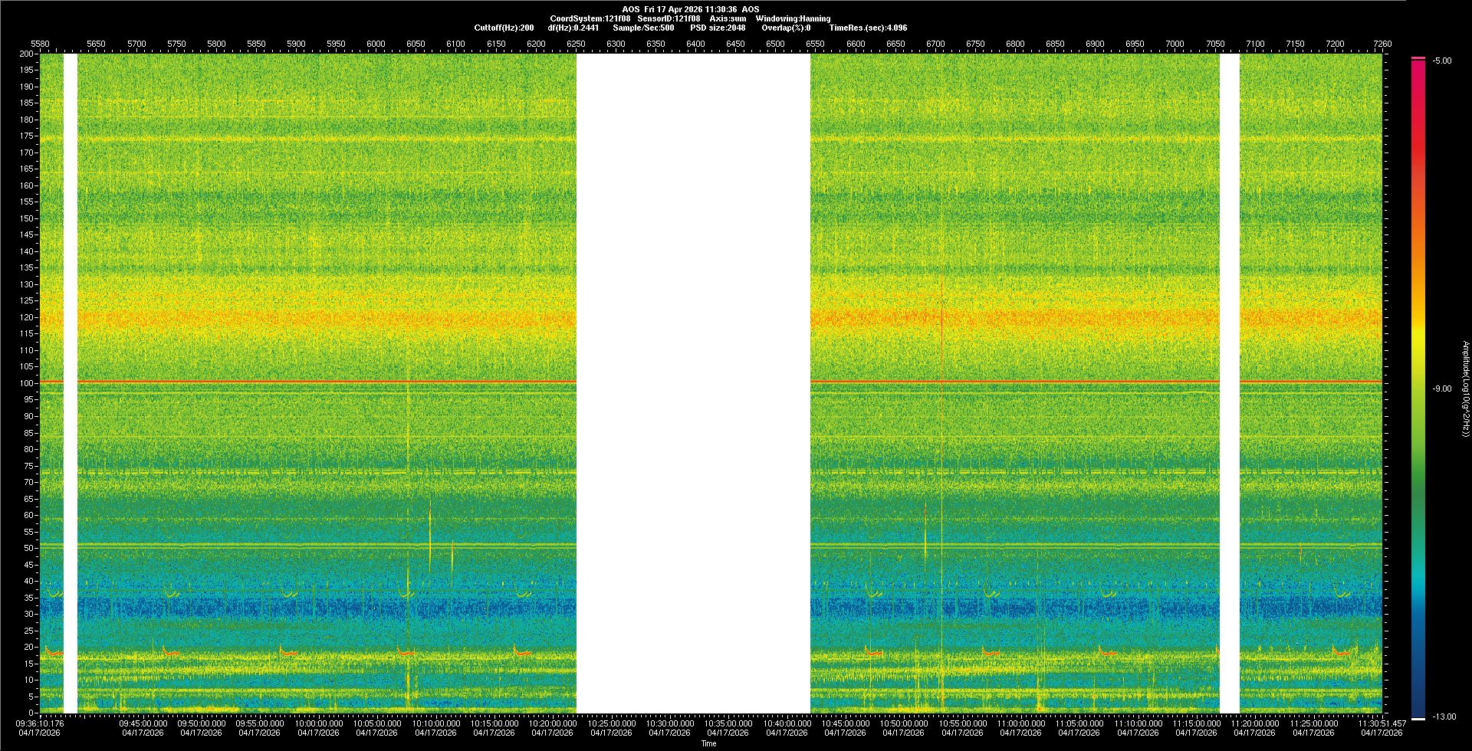Click the TimeRes.(sec):4.096 header text
Screen dimensions: 1472x751
(867, 28)
